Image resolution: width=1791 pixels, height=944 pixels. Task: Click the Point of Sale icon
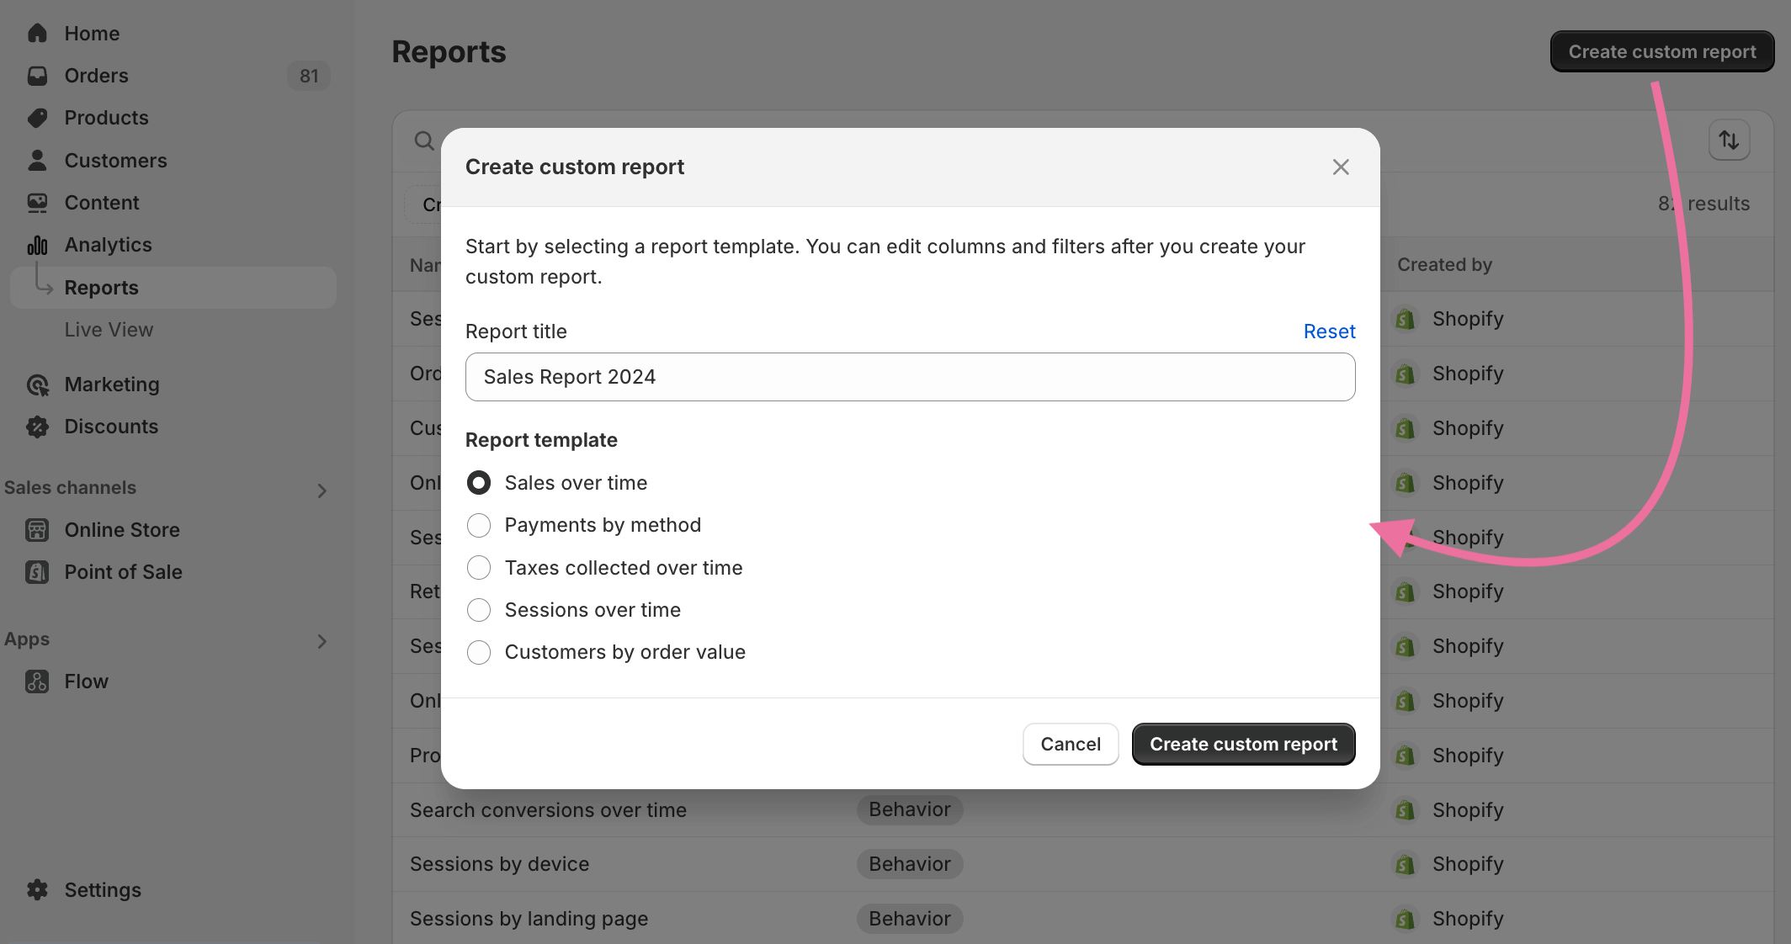pyautogui.click(x=37, y=572)
